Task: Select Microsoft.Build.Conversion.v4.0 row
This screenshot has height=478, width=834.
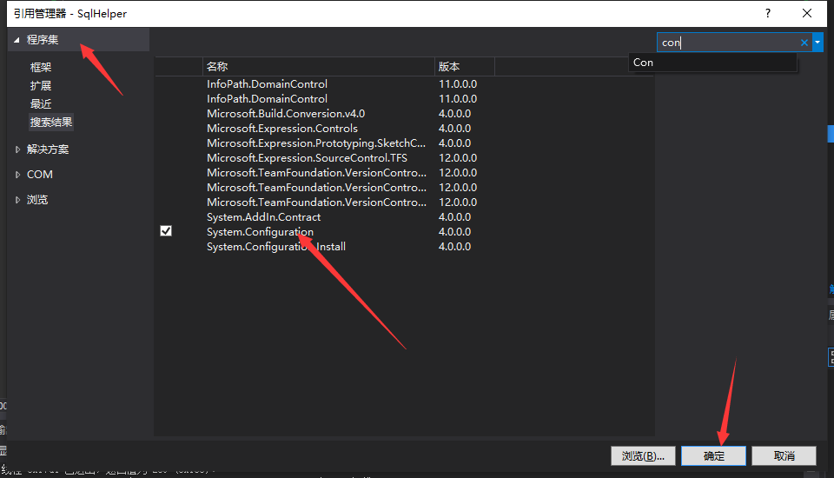Action: click(404, 113)
